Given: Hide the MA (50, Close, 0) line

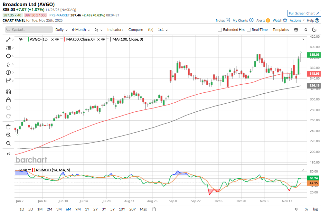Looking at the screenshot, I should click(57, 39).
